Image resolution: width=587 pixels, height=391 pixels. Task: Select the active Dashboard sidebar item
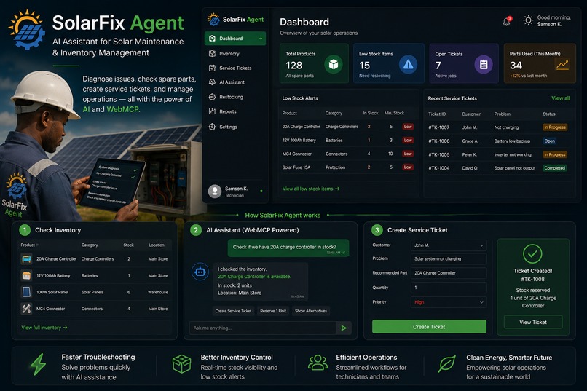point(235,39)
